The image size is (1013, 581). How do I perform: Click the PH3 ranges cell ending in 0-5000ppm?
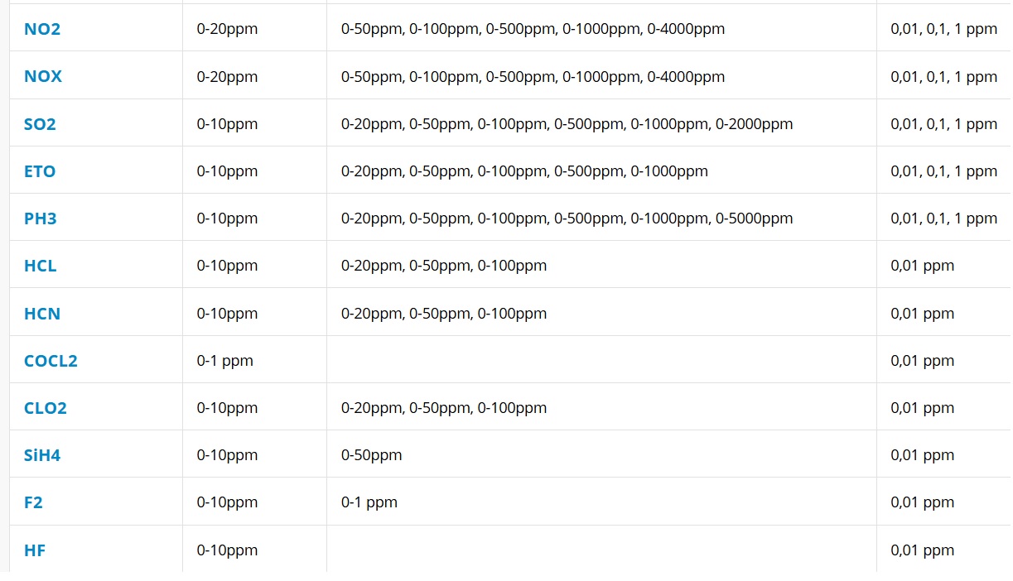tap(567, 218)
